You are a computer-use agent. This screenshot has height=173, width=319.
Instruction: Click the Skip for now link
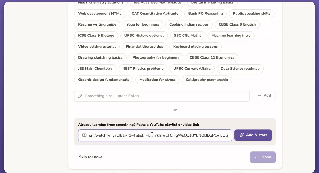click(x=90, y=157)
